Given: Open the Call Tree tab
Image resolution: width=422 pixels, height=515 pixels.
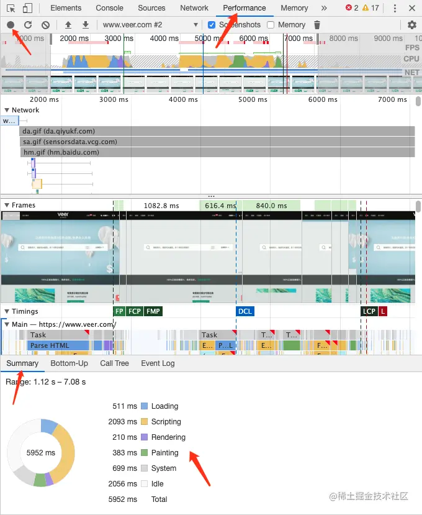Looking at the screenshot, I should (115, 363).
